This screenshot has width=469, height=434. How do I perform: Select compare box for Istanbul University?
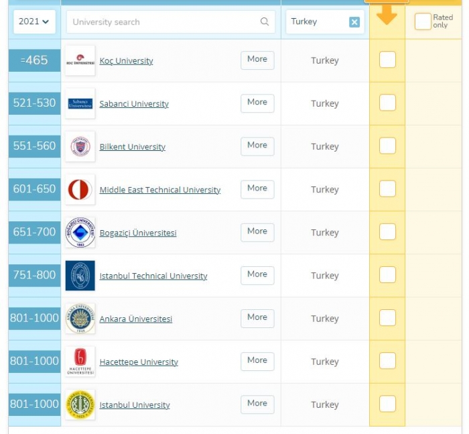coord(387,404)
